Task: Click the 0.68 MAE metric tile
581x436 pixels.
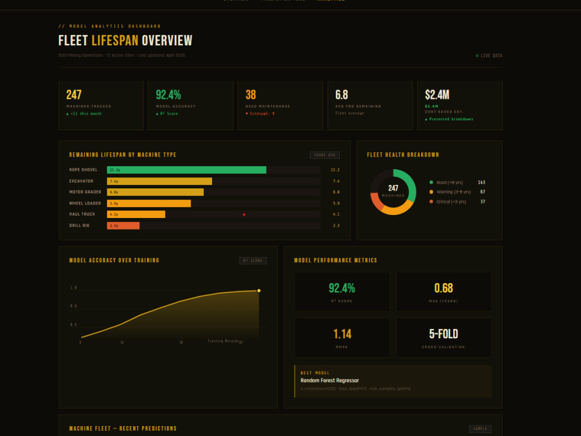Action: tap(443, 292)
